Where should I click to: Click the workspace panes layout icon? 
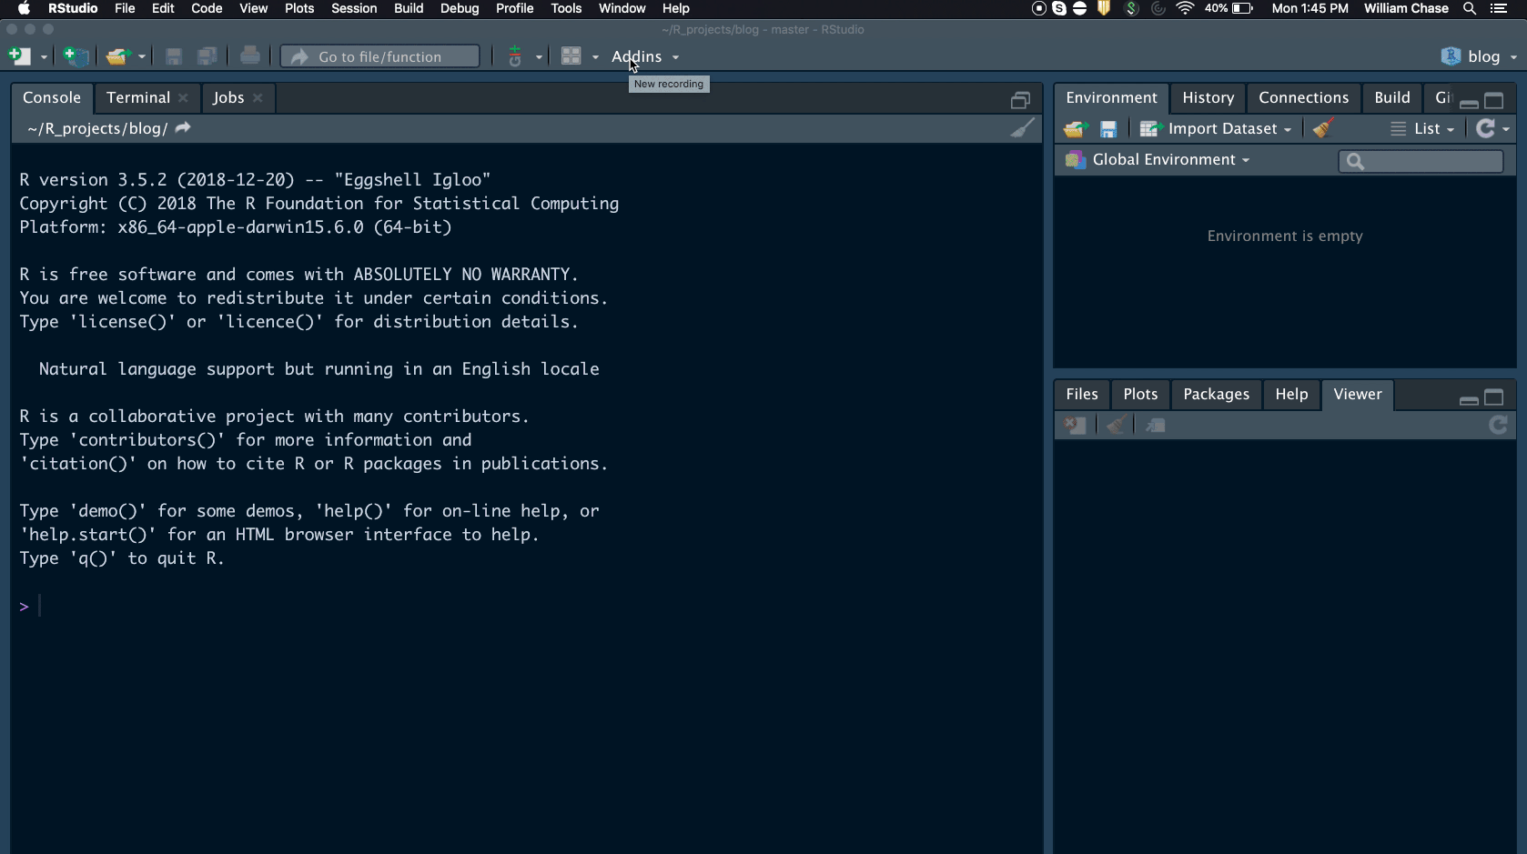pyautogui.click(x=571, y=56)
